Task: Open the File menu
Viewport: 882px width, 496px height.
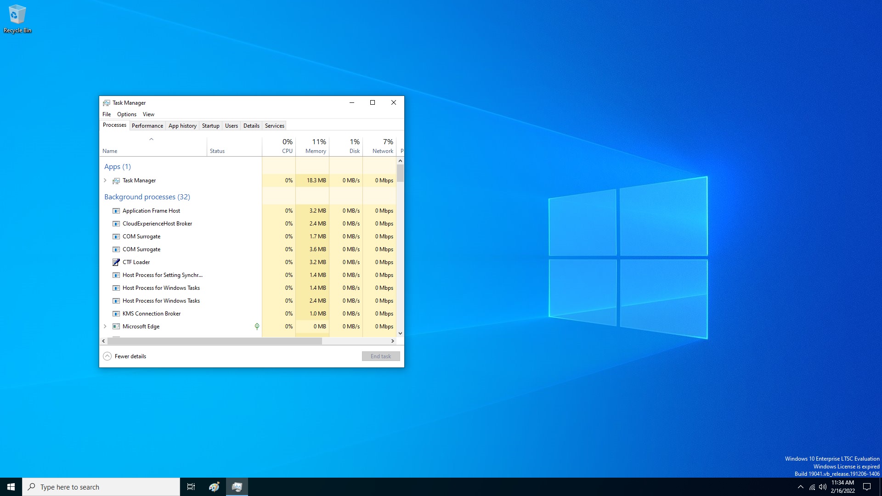Action: (x=107, y=114)
